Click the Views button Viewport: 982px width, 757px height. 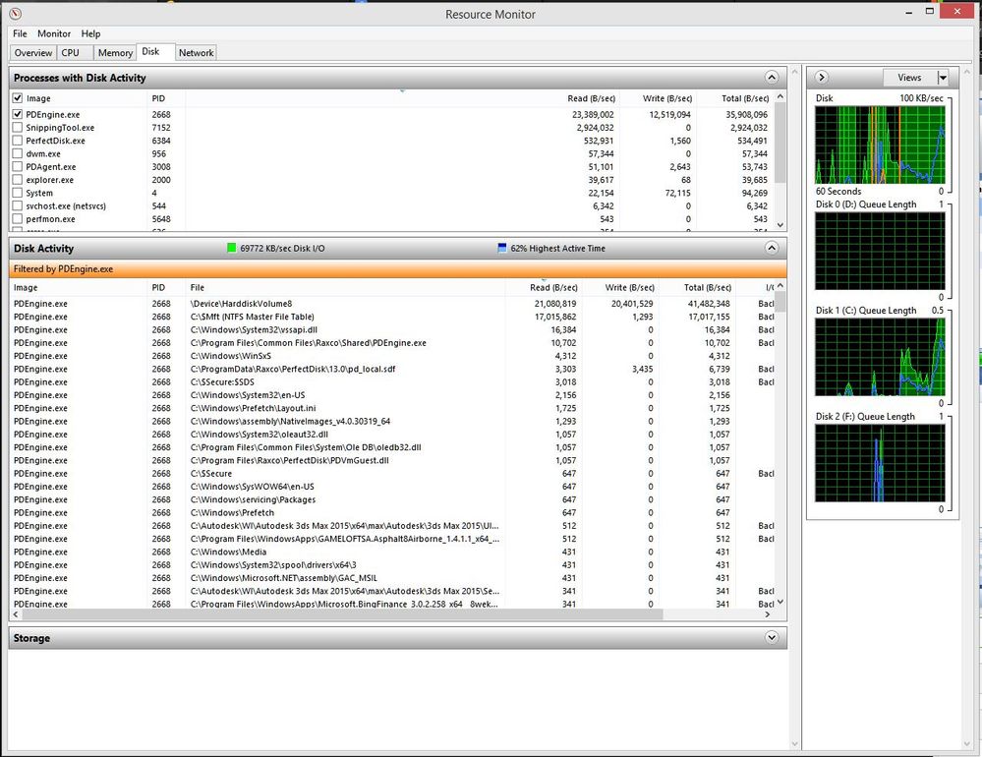(909, 78)
